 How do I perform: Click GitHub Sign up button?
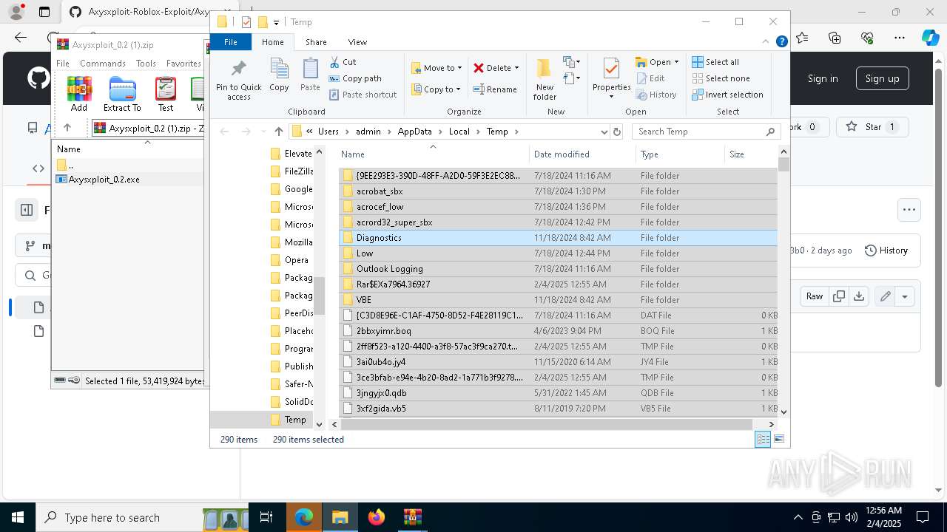(x=882, y=78)
